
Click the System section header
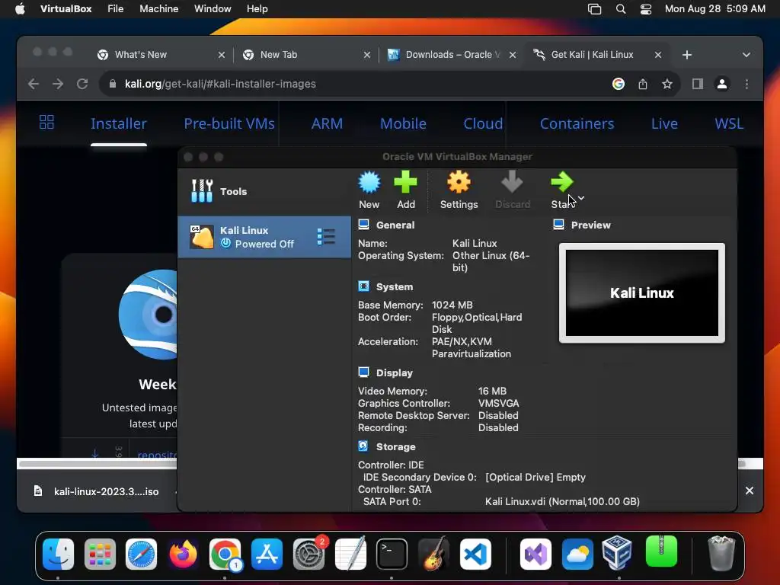394,286
